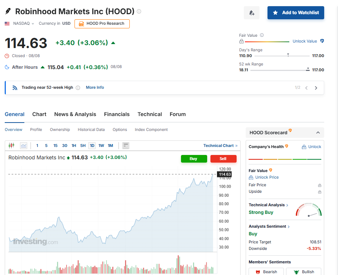Click the Pro shield icon by Unlock Value
Image resolution: width=338 pixels, height=275 pixels.
322,41
